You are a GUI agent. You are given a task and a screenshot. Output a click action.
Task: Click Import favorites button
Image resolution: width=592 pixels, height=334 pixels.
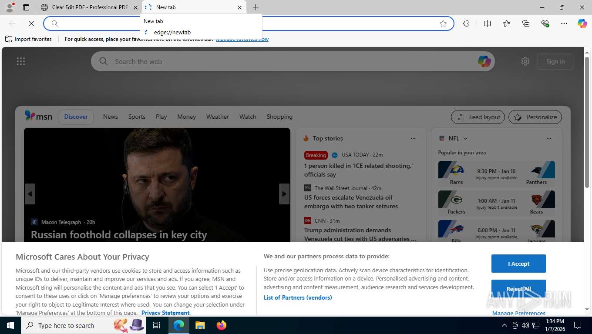point(28,39)
